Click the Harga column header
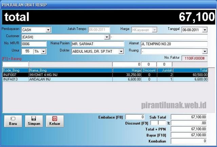The height and width of the screenshot is (147, 217). tap(127, 70)
